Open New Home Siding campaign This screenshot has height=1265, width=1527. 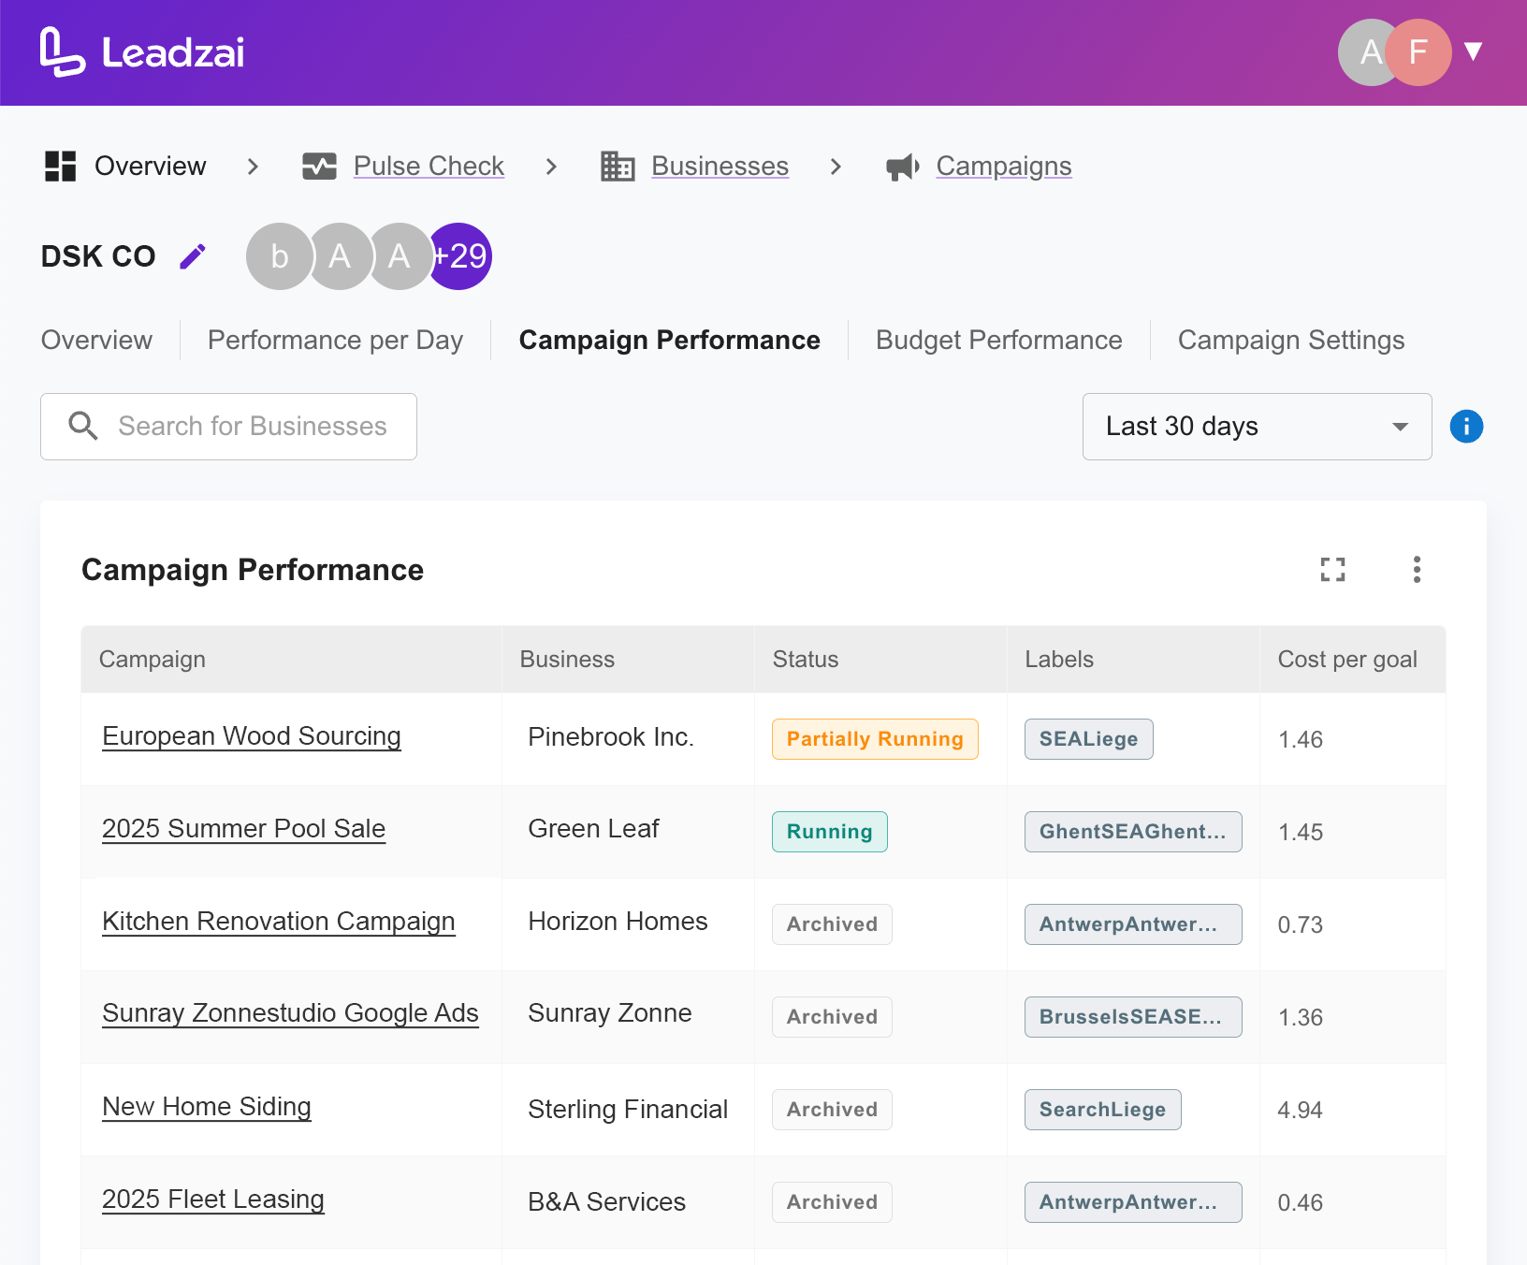pos(207,1108)
